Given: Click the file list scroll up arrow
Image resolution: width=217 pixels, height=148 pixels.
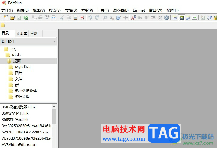Looking at the screenshot, I should 54,107.
